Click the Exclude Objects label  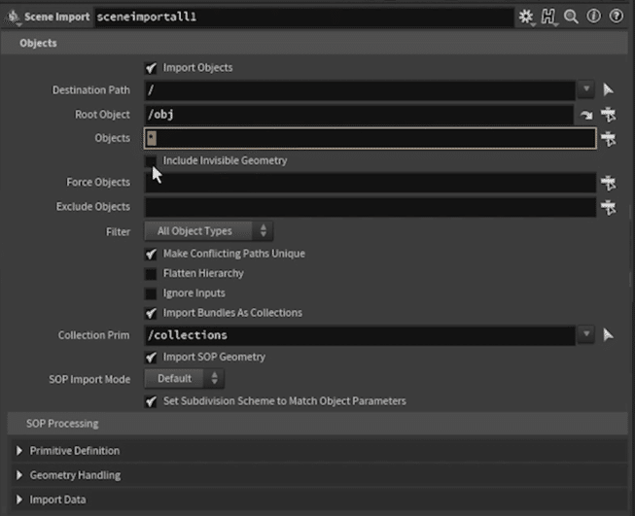coord(93,207)
